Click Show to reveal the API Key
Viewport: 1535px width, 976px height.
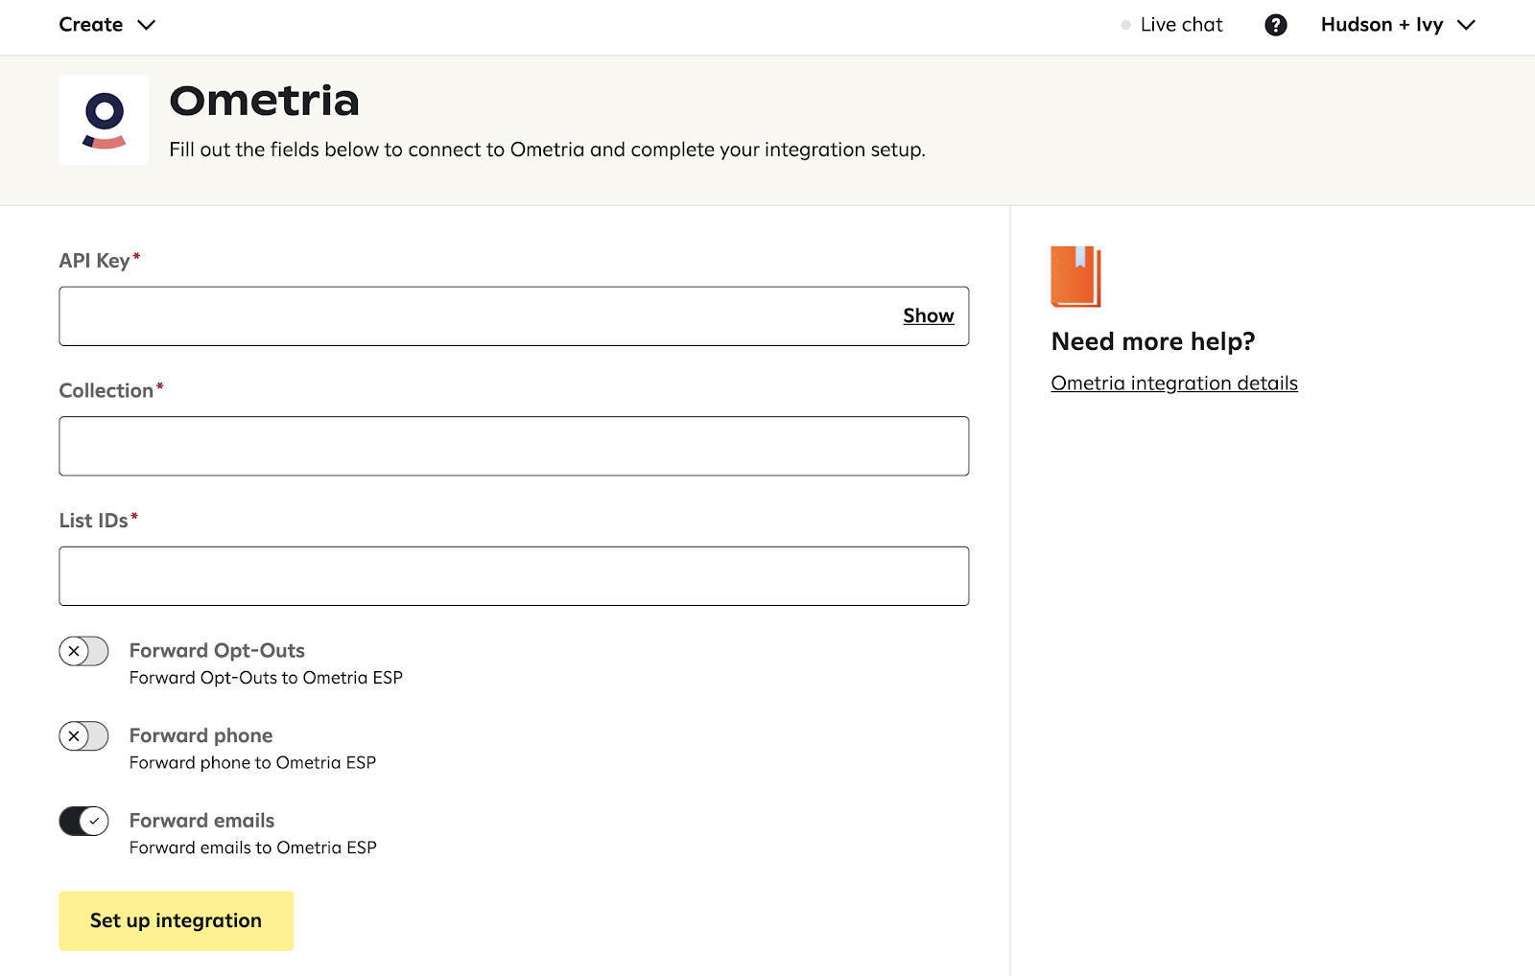[928, 315]
